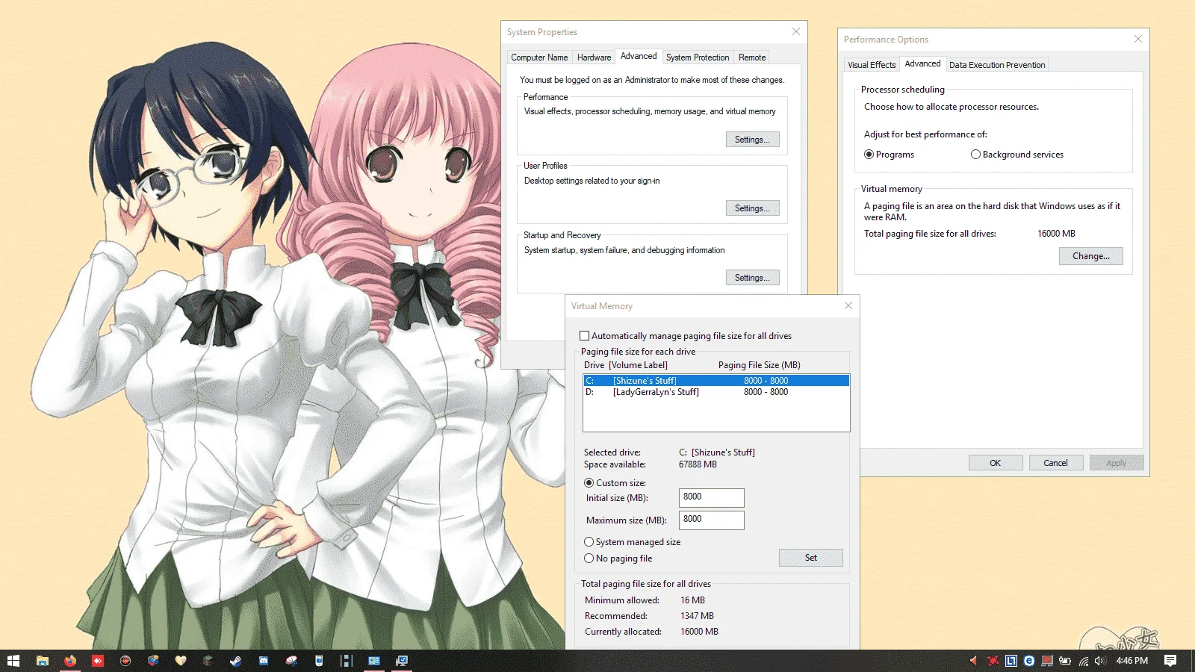Open the Remote tab in System Properties
Viewport: 1195px width, 672px height.
[x=752, y=57]
